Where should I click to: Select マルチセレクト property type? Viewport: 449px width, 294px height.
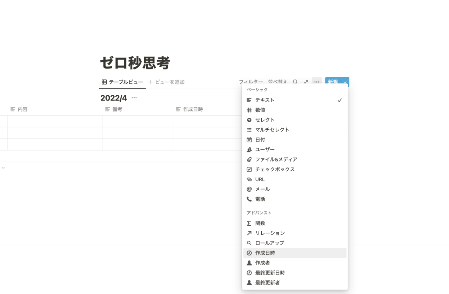295,130
